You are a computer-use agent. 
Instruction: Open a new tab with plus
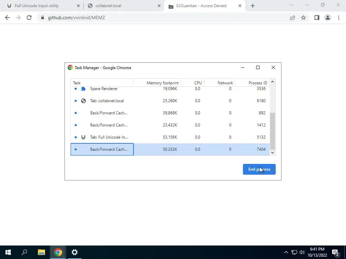(253, 6)
